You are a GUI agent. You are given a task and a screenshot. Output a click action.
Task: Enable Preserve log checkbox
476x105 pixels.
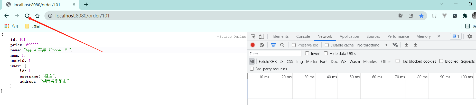pyautogui.click(x=294, y=45)
